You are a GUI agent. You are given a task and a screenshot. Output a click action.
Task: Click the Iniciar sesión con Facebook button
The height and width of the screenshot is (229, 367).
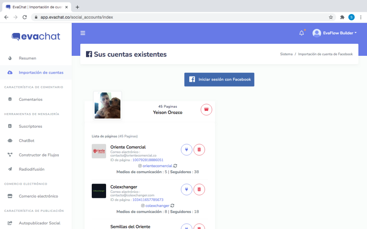pos(219,79)
